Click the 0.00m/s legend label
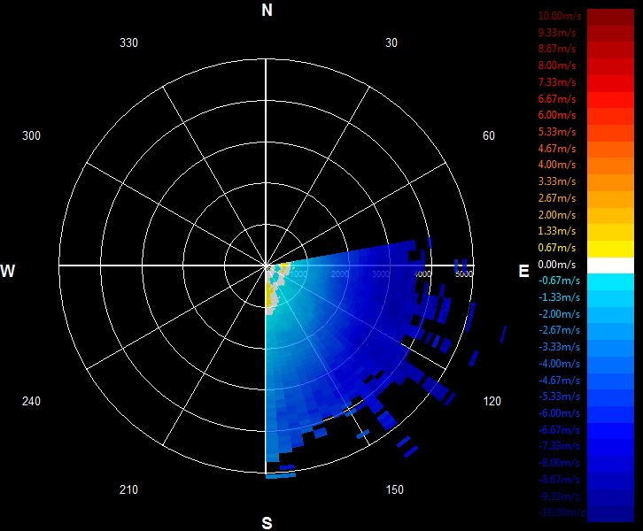643x531 pixels. (x=557, y=265)
